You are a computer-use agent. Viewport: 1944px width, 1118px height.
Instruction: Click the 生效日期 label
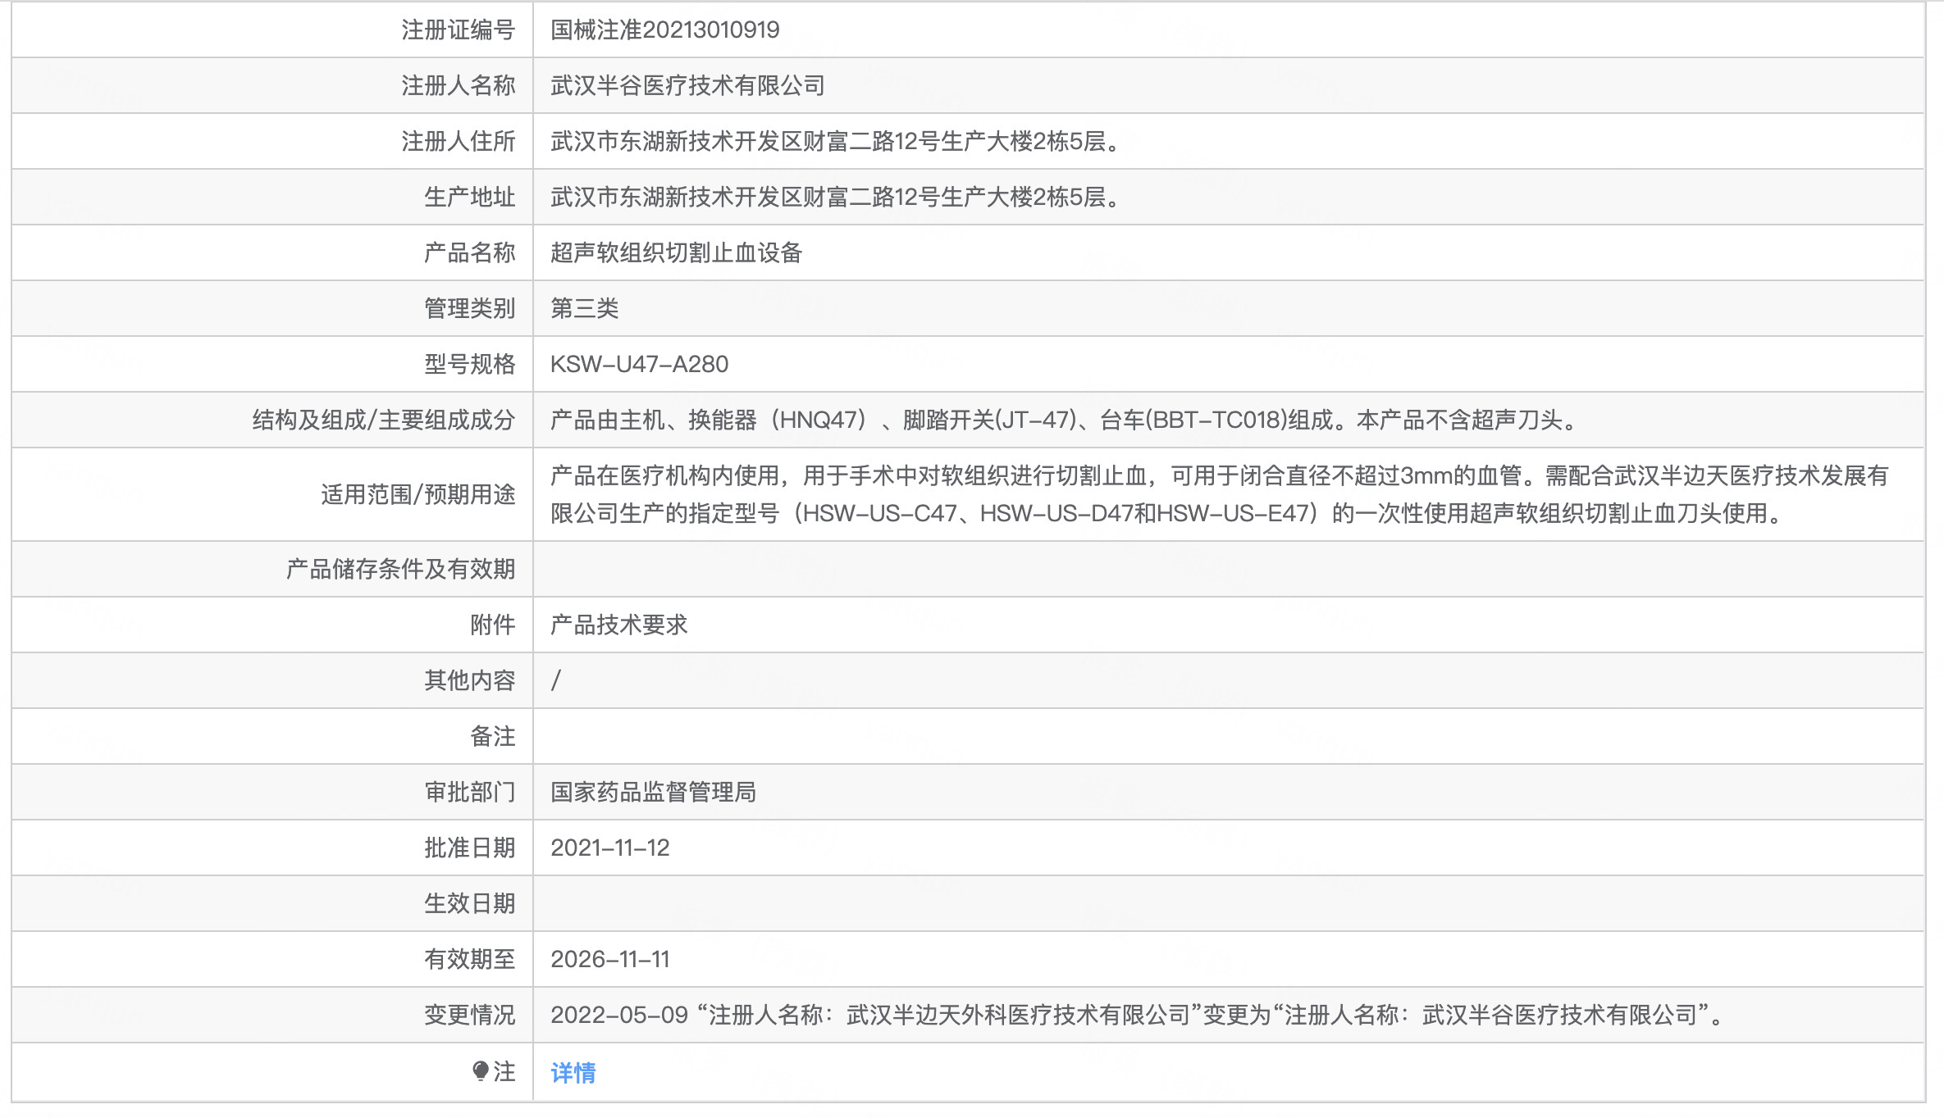469,903
